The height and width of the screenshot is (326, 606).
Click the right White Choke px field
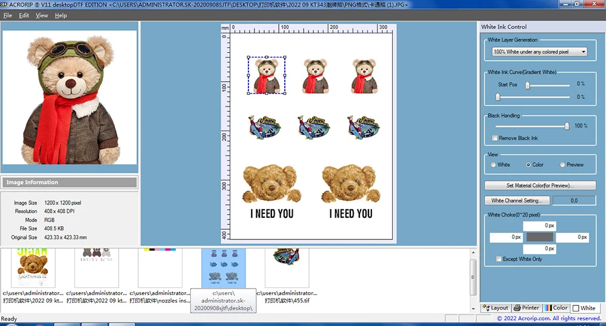(573, 237)
